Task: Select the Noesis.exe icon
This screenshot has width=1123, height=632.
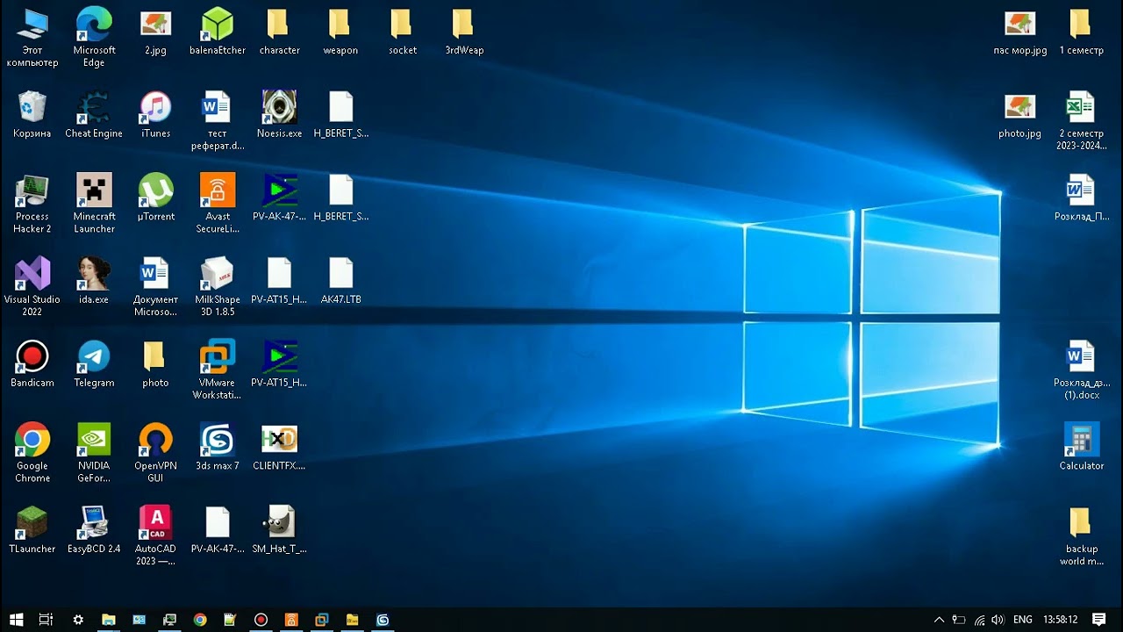Action: [279, 115]
